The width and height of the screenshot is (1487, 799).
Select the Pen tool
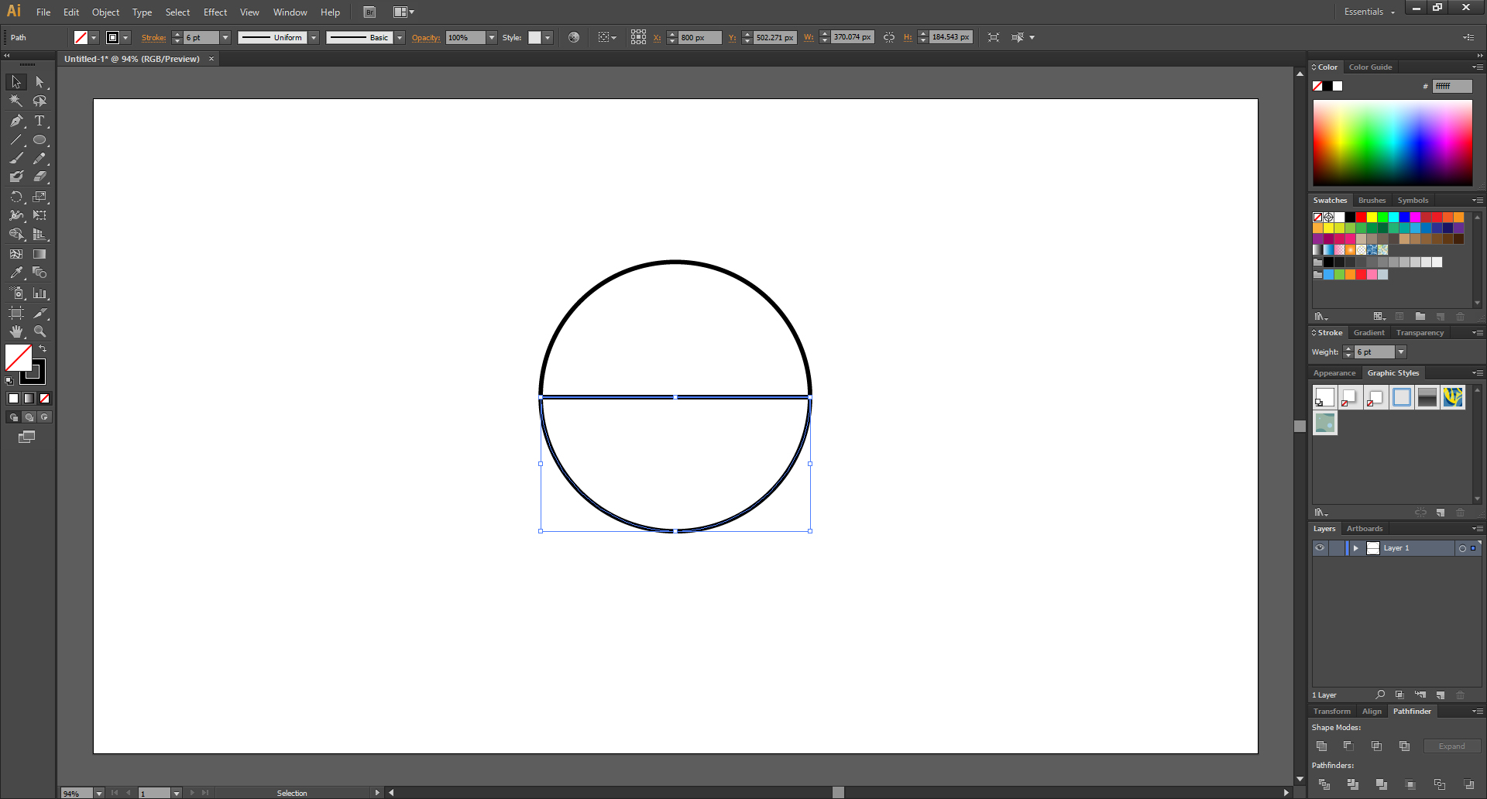pos(16,121)
